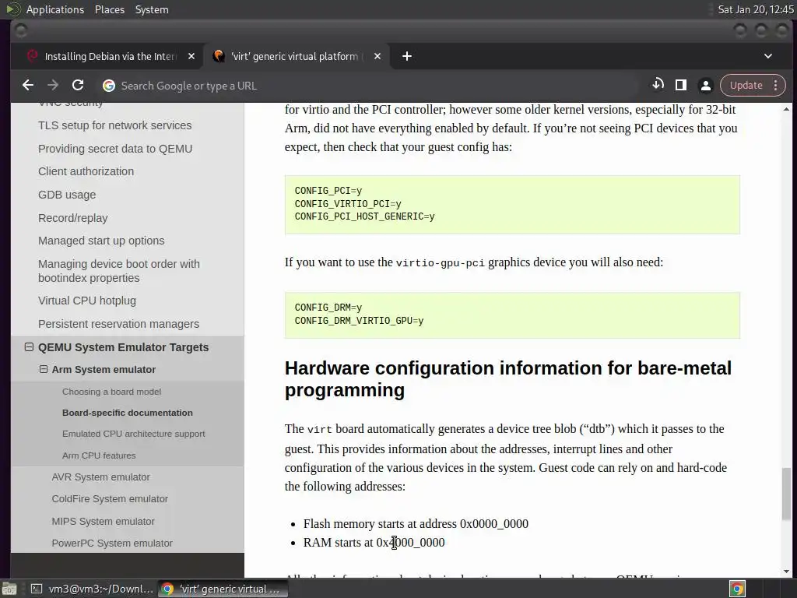Open the Places menu
Image resolution: width=797 pixels, height=598 pixels.
[x=110, y=9]
